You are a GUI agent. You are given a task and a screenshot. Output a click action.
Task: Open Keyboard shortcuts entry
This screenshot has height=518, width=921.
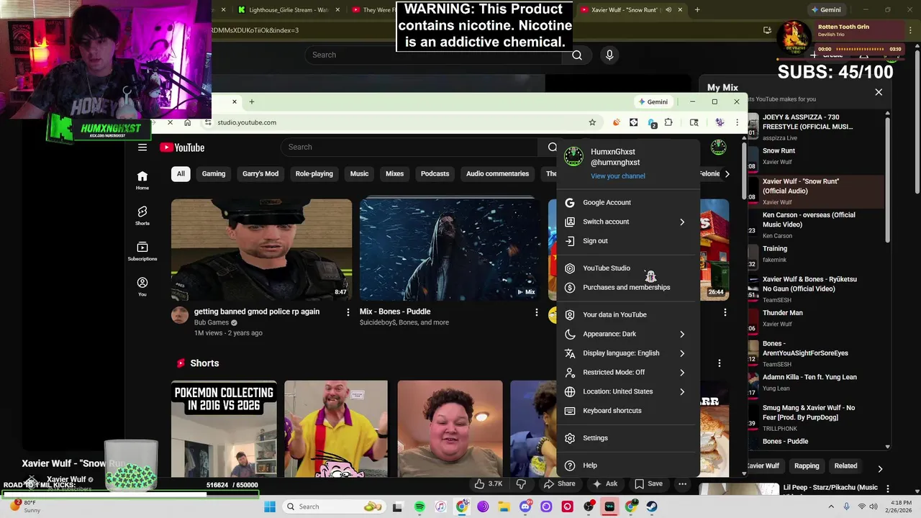pyautogui.click(x=627, y=411)
